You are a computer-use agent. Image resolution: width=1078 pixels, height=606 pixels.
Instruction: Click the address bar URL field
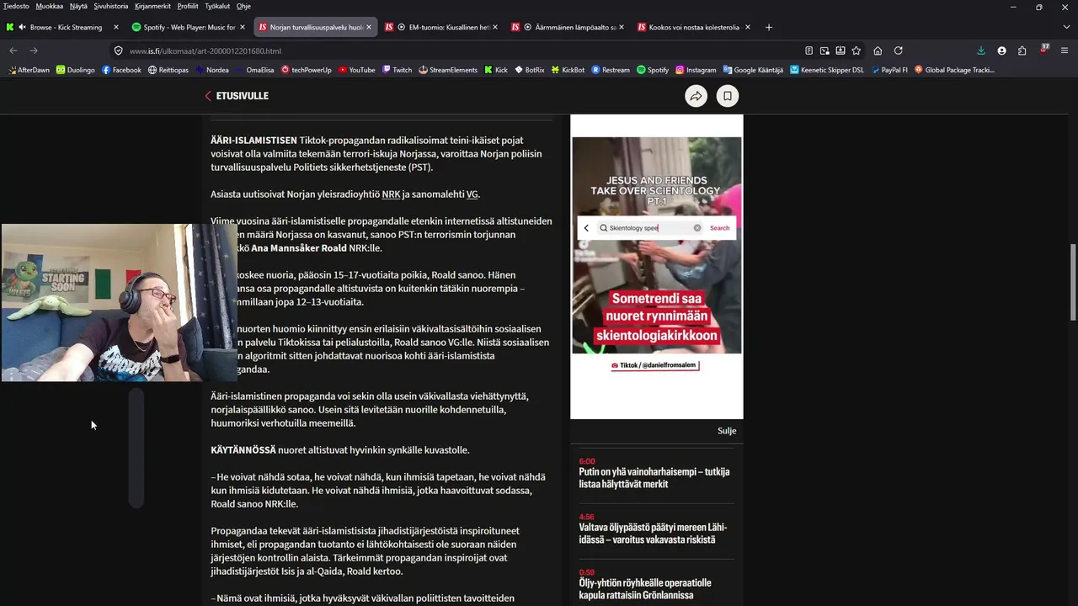coord(455,50)
